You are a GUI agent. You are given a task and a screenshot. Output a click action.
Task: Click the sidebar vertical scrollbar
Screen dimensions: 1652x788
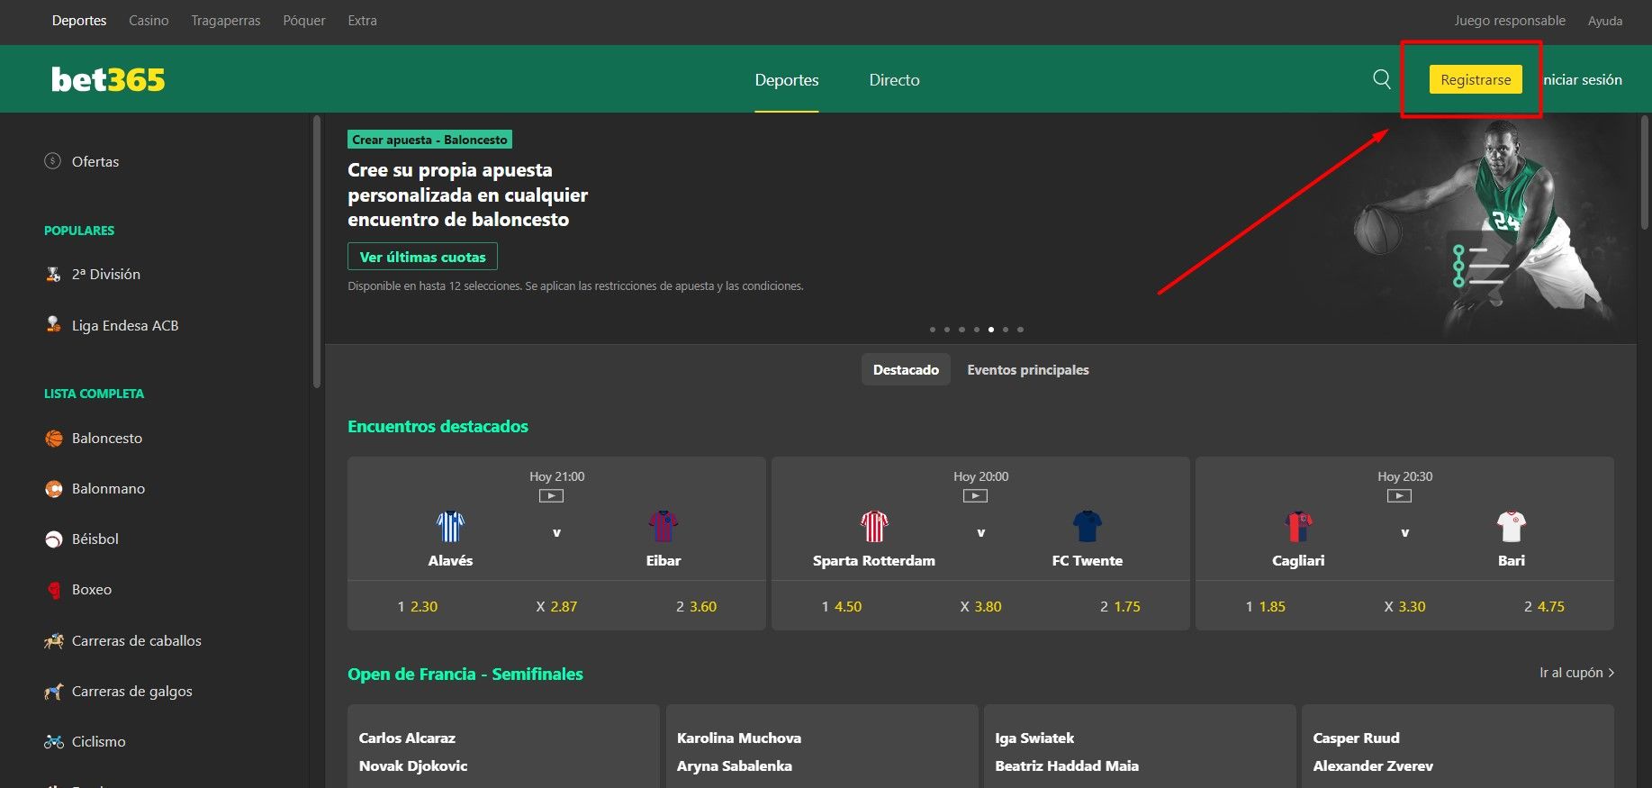tap(316, 251)
